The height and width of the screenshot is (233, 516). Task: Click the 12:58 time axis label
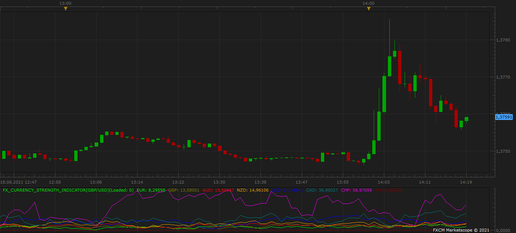pos(55,182)
